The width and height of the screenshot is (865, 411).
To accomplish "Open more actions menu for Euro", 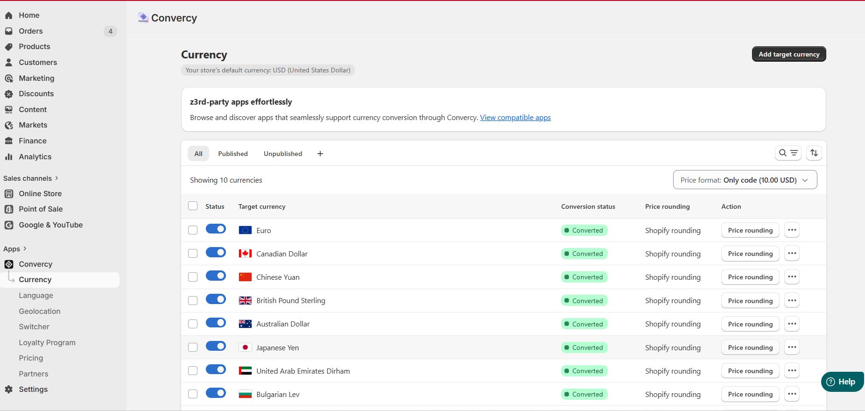I will click(792, 230).
